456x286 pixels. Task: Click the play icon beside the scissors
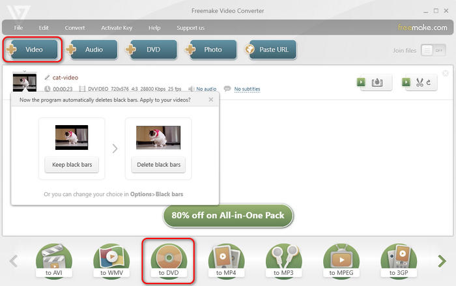(406, 82)
